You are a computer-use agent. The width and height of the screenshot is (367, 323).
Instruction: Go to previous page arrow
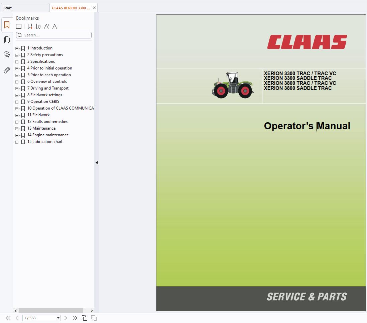coord(17,318)
